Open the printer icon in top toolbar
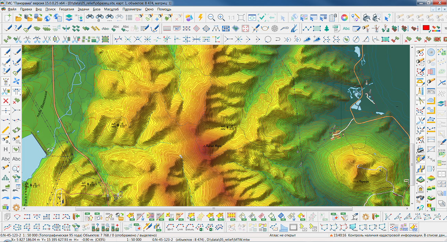447x242 pixels. pos(367,17)
